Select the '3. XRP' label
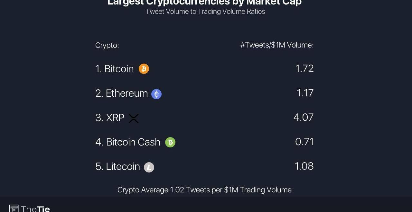Viewport: 412px width, 212px height. 110,118
